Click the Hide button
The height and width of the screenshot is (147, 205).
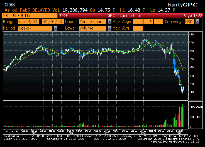tap(64, 15)
